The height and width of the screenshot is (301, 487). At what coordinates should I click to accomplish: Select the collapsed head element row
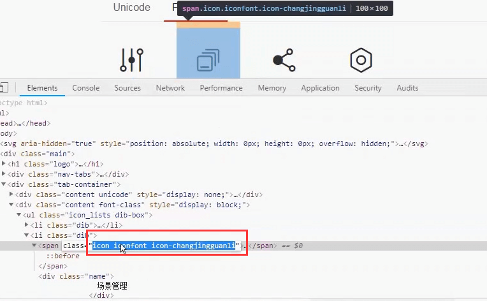(x=25, y=123)
